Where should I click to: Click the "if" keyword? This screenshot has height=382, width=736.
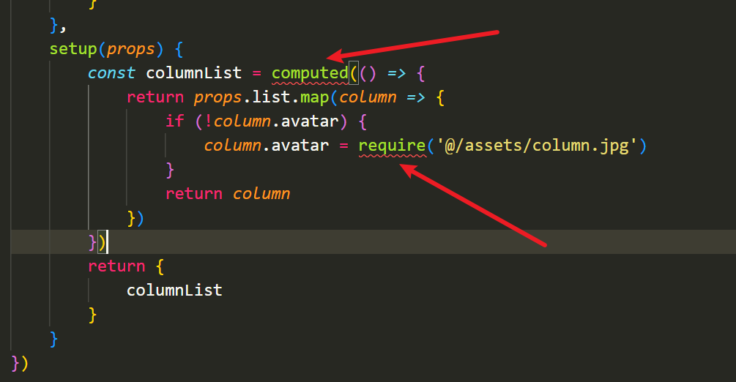pos(174,121)
